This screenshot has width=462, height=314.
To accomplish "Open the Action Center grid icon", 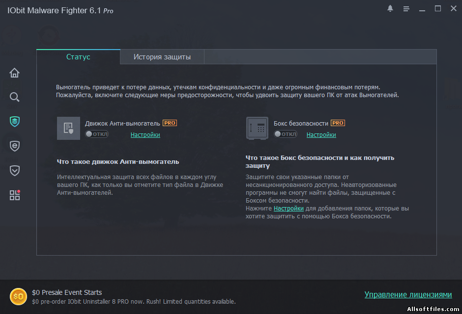I will [14, 195].
